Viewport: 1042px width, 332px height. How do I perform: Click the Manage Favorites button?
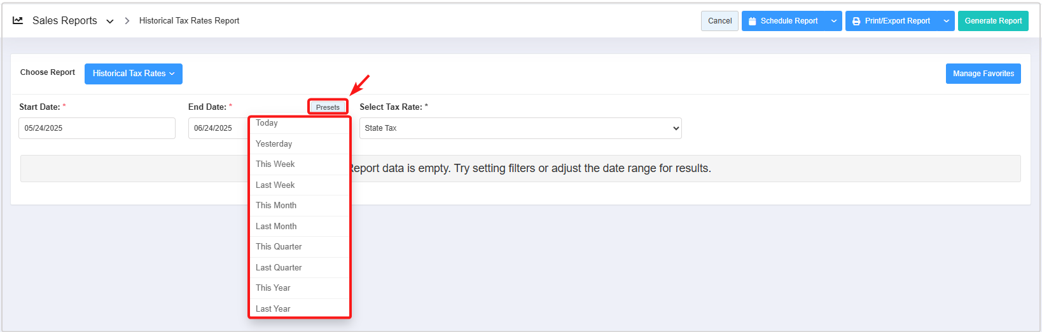(983, 74)
